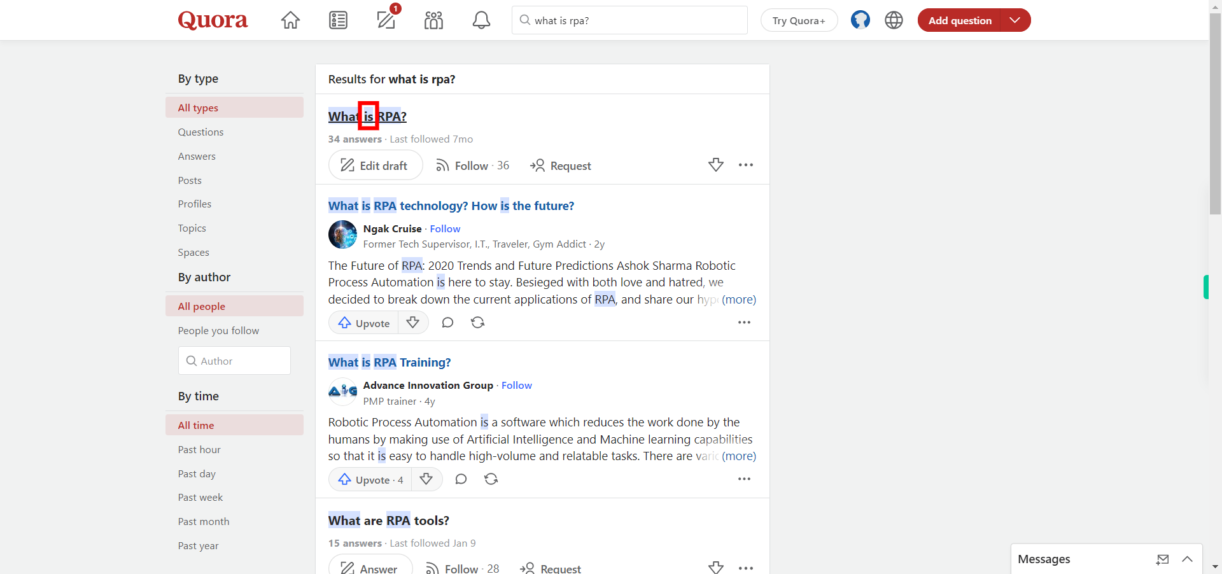Open 'What are RPA tools?' question
Screen dimensions: 1222x574
point(389,521)
